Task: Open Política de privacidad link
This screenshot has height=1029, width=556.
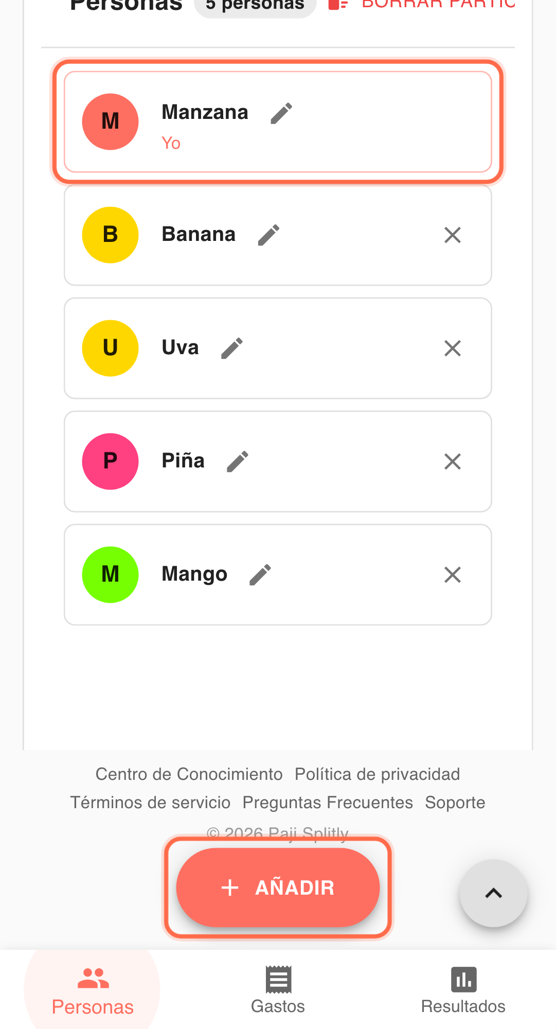Action: coord(377,774)
